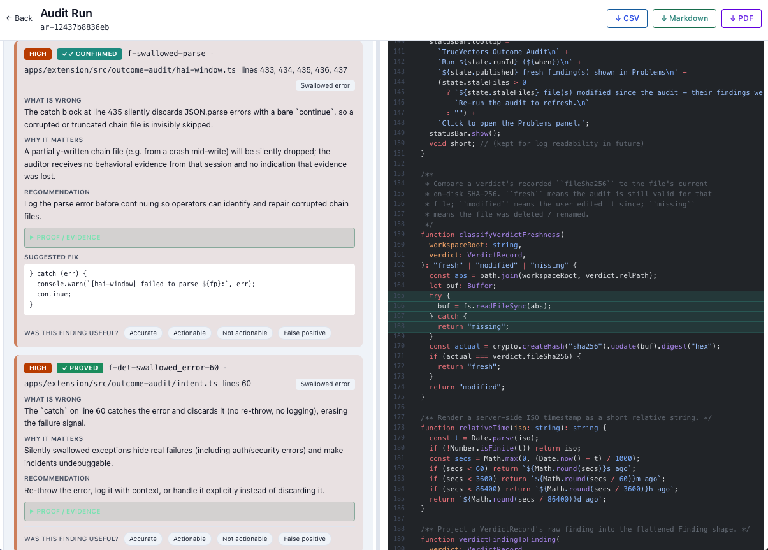Viewport: 768px width, 550px height.
Task: Click the intent.ts file path
Action: 121,384
